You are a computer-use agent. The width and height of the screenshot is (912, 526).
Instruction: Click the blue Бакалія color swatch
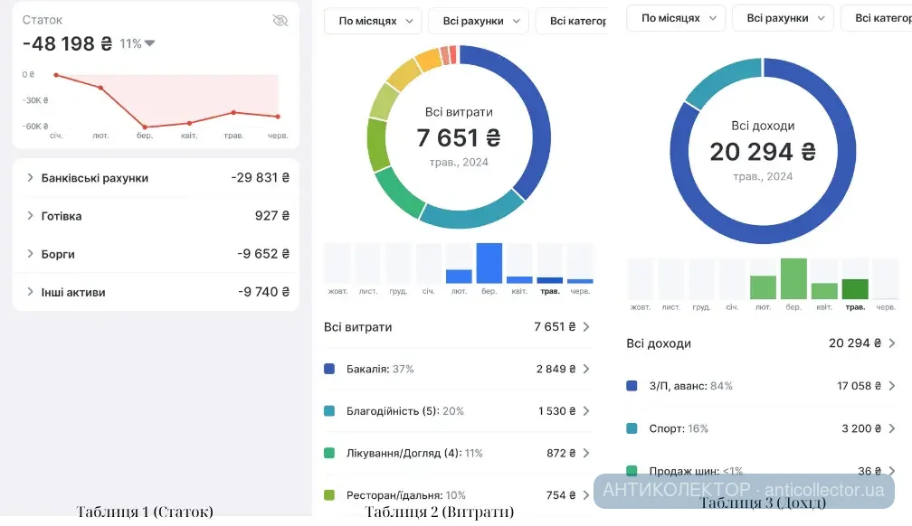tap(329, 369)
